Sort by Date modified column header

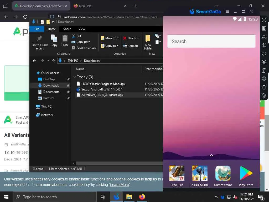click(x=153, y=69)
